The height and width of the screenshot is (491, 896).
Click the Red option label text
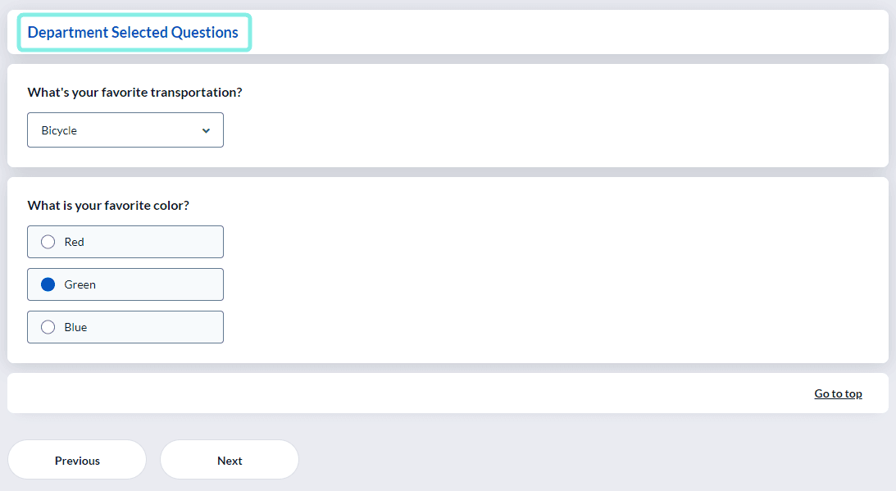(x=74, y=242)
